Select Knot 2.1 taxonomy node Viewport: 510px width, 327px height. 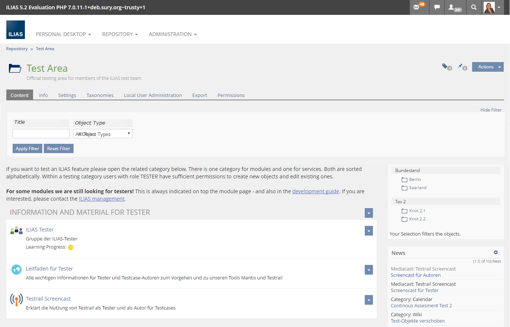coord(417,211)
